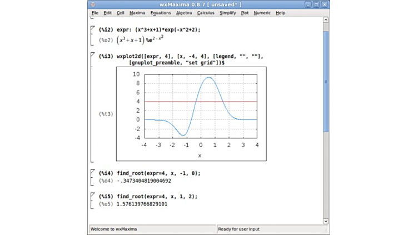Open the Help menu

click(x=281, y=13)
